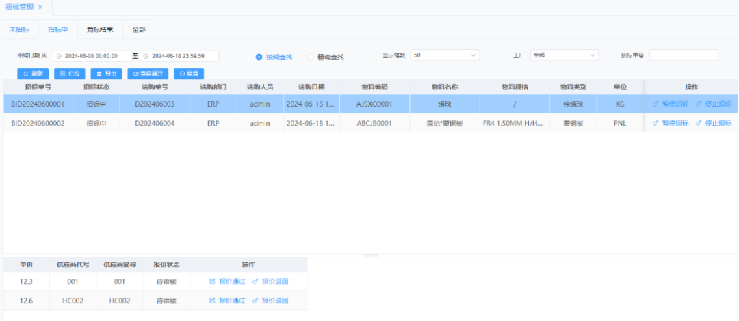Image resolution: width=739 pixels, height=321 pixels.
Task: Return quote from supplier 001 via 报价退回
Action: [270, 281]
